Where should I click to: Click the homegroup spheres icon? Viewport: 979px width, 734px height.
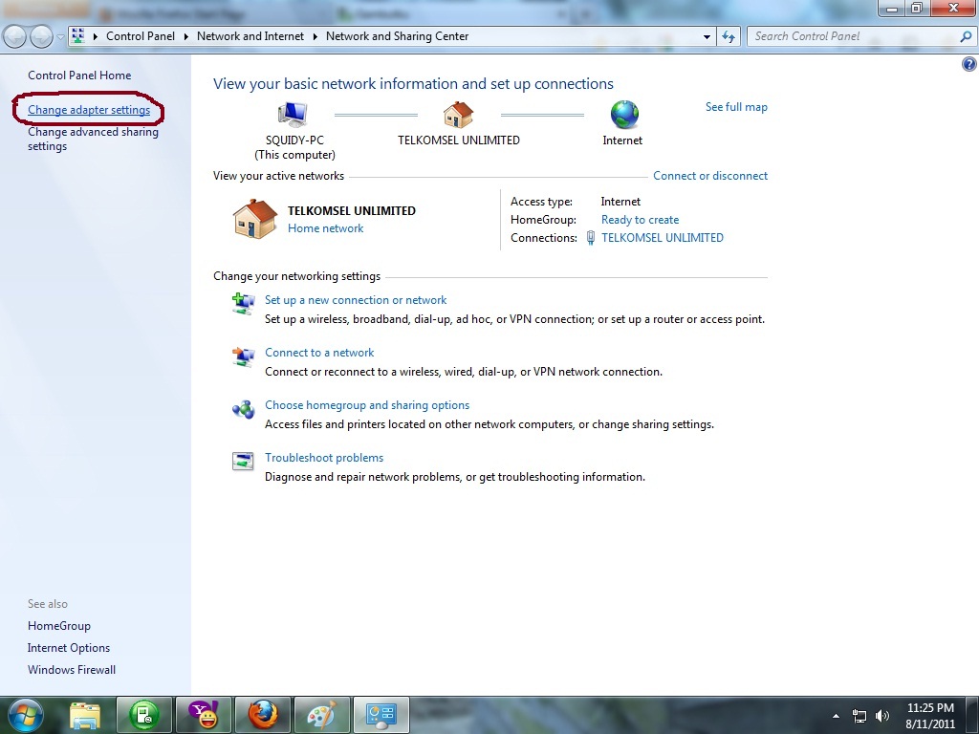coord(244,409)
